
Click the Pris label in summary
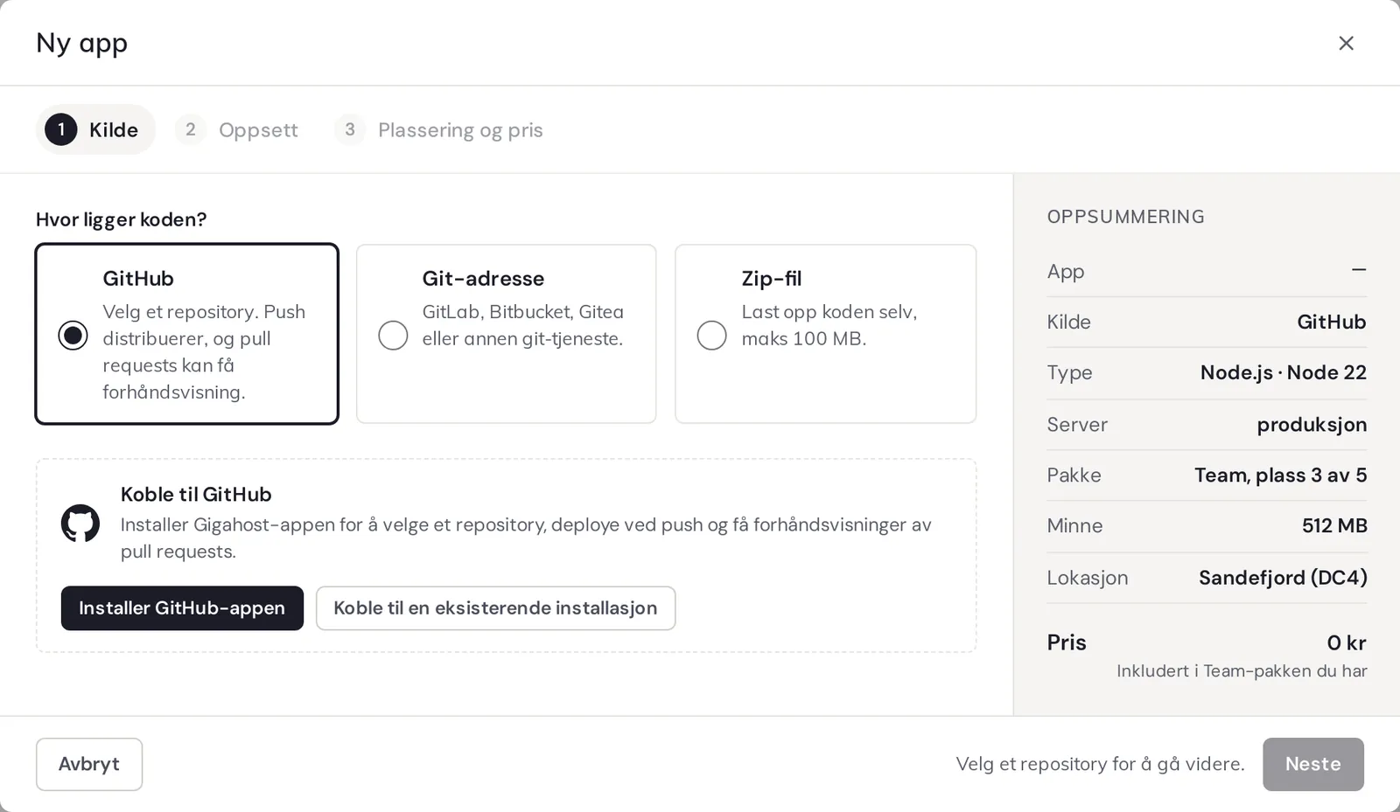1067,642
